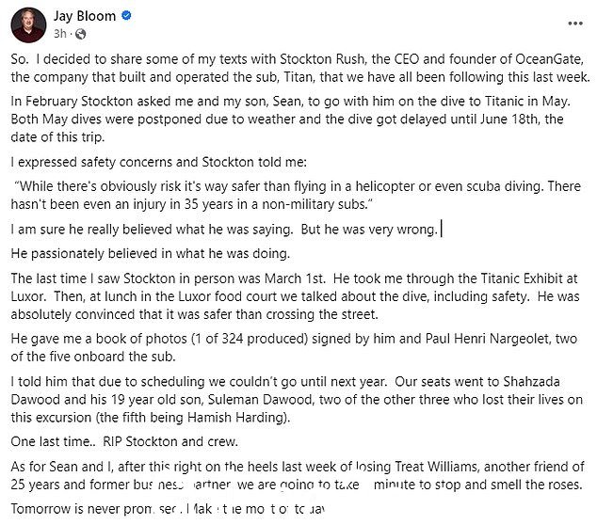Screen dimensions: 597x525
Task: Open the 3h post timestamp
Action: [x=59, y=34]
